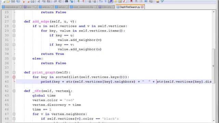Switch to the temp.py tab
This screenshot has height=123, width=219.
click(x=46, y=7)
